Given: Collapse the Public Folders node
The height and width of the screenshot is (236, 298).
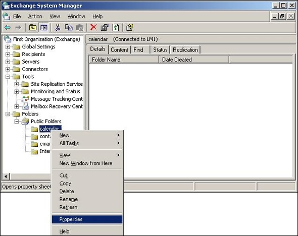Looking at the screenshot, I should pos(17,121).
